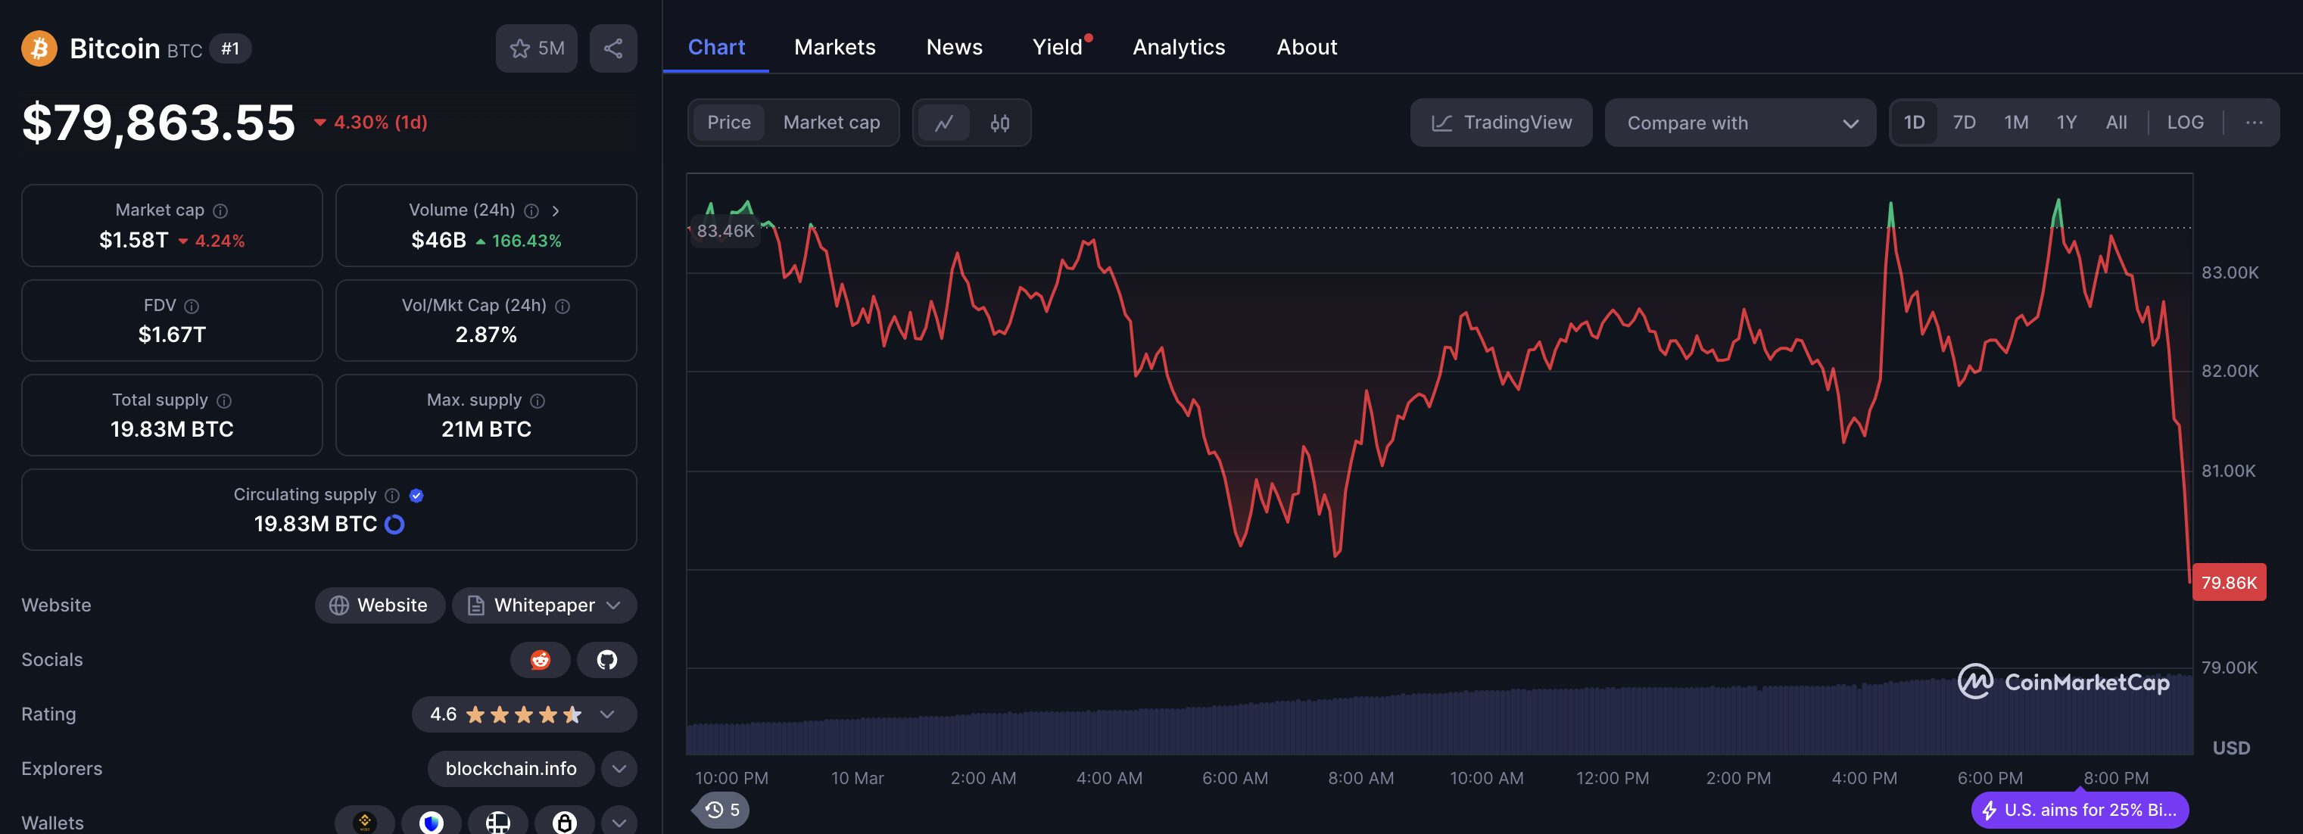Click the 79.86K current price label
This screenshot has width=2303, height=834.
tap(2229, 582)
